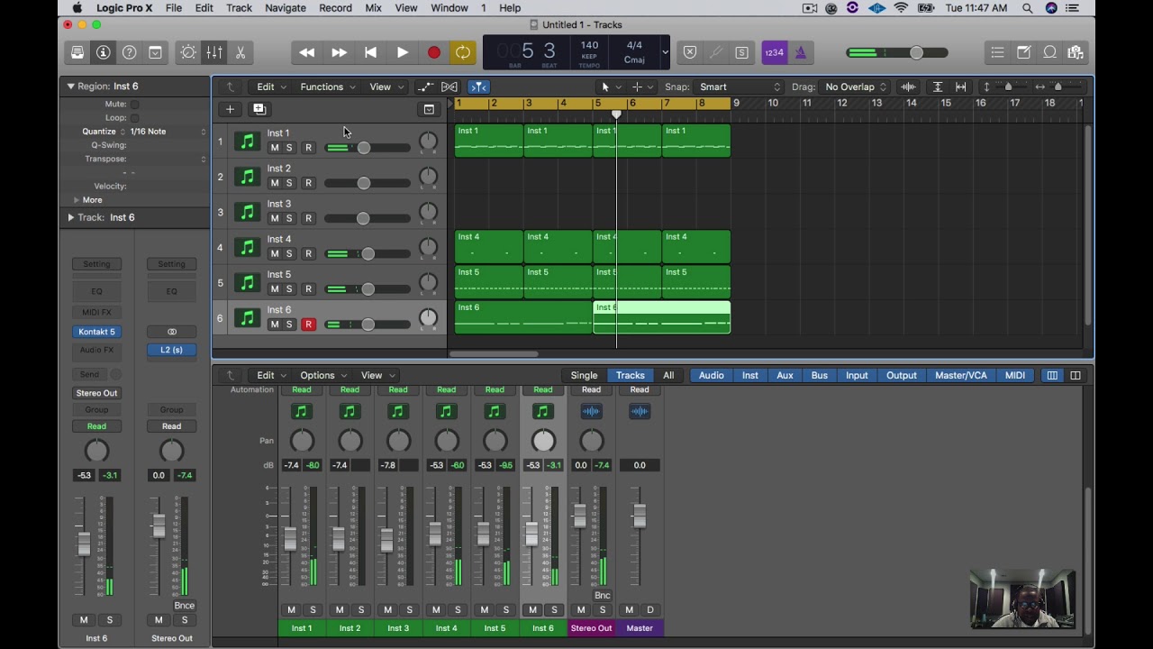This screenshot has width=1153, height=649.
Task: Add a new track with the plus button
Action: [230, 109]
